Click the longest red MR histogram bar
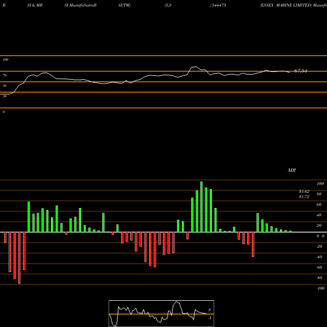Screen dimensions: 327x327 pos(20,258)
